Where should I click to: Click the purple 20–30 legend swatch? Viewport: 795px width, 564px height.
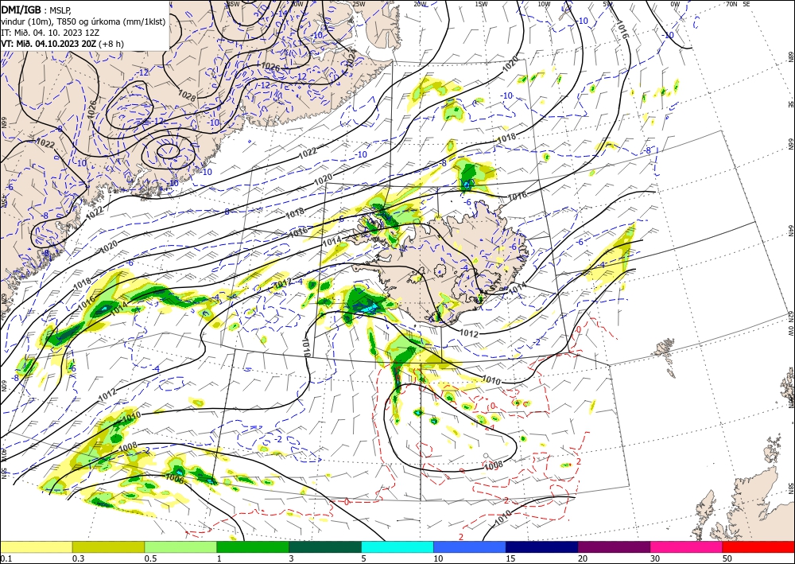pyautogui.click(x=614, y=546)
